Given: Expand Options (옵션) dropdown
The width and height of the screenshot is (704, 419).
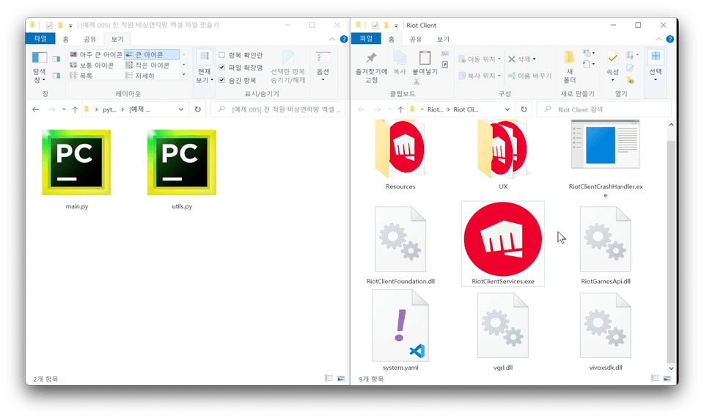Looking at the screenshot, I should click(323, 67).
